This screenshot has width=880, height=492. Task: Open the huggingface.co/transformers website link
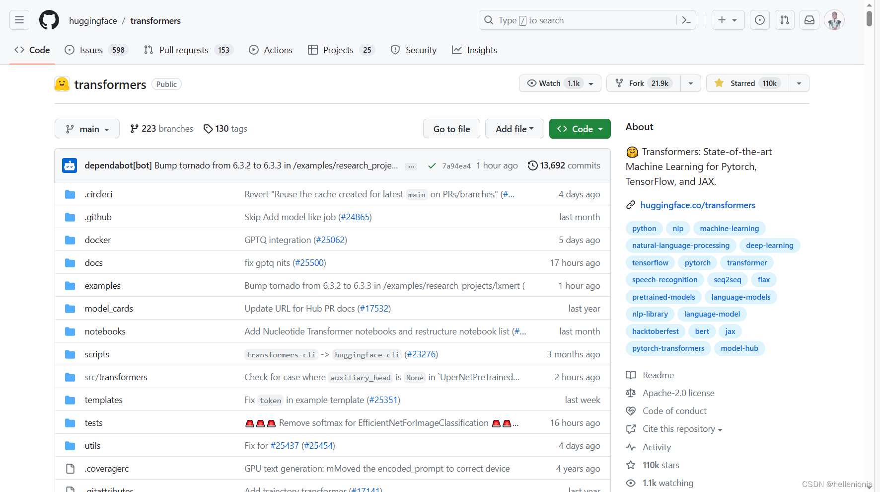697,205
